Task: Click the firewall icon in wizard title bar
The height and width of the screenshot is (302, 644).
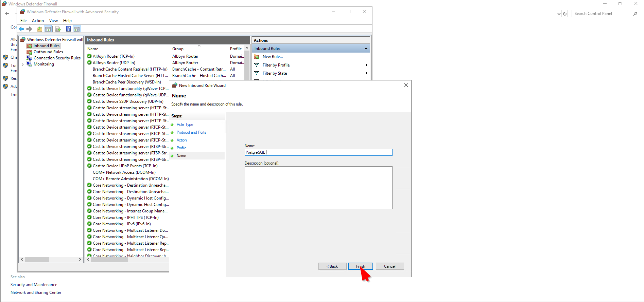Action: click(175, 86)
